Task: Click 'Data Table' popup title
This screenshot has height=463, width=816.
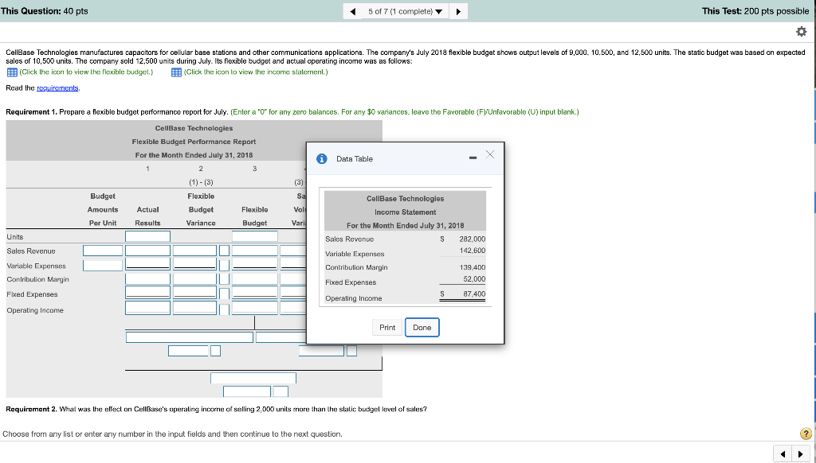Action: (355, 159)
